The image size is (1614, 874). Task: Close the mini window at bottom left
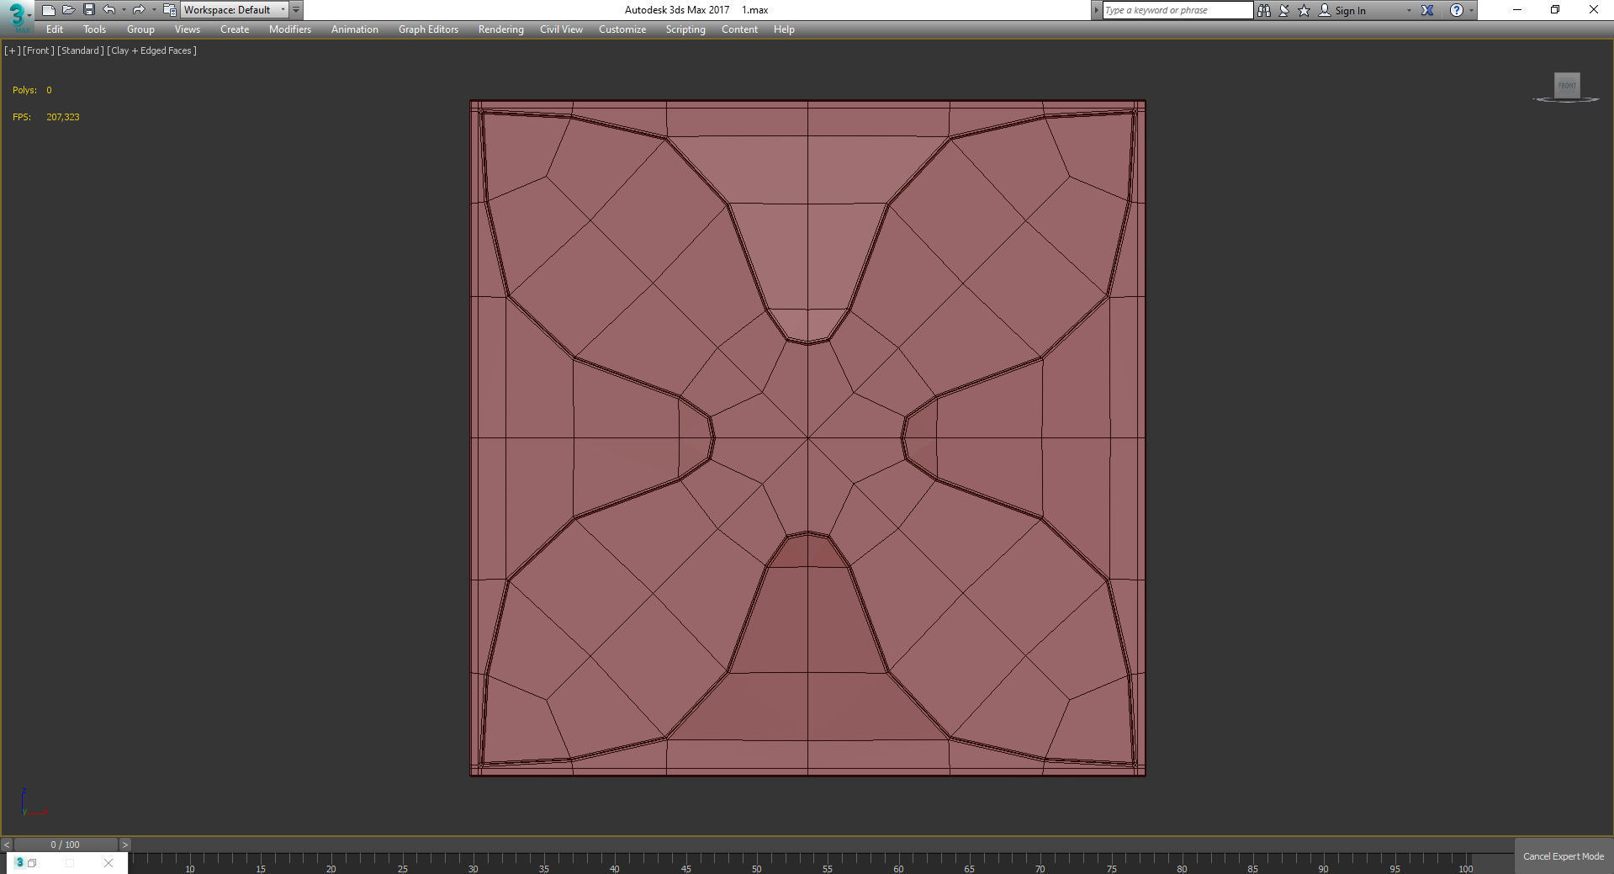tap(108, 863)
